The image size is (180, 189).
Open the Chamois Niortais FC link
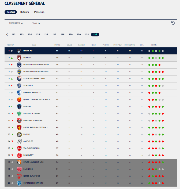[x=33, y=183]
